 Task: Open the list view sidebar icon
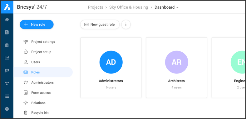tap(7, 96)
